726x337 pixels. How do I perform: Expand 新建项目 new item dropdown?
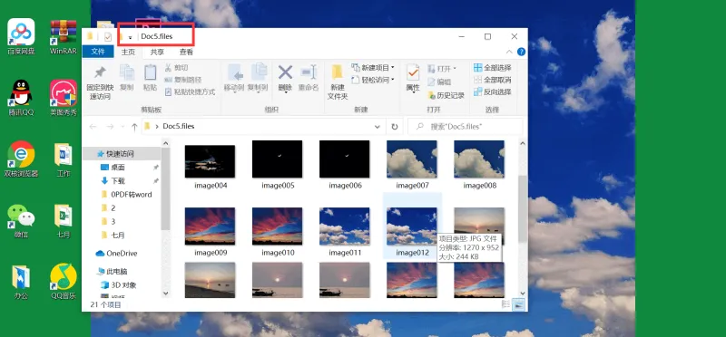(373, 68)
